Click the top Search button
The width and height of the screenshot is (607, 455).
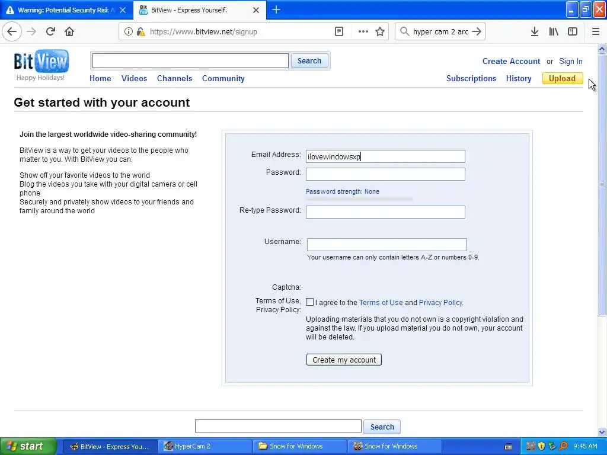coord(309,61)
